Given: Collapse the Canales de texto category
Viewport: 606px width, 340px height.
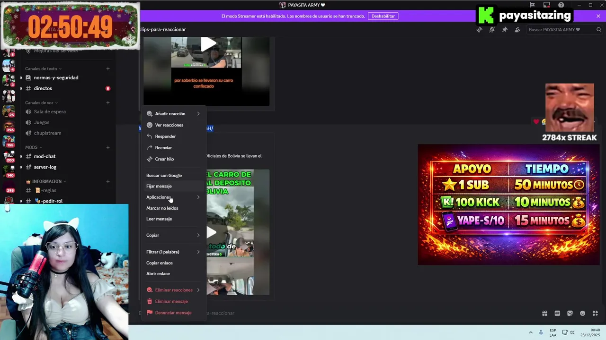Looking at the screenshot, I should 43,68.
